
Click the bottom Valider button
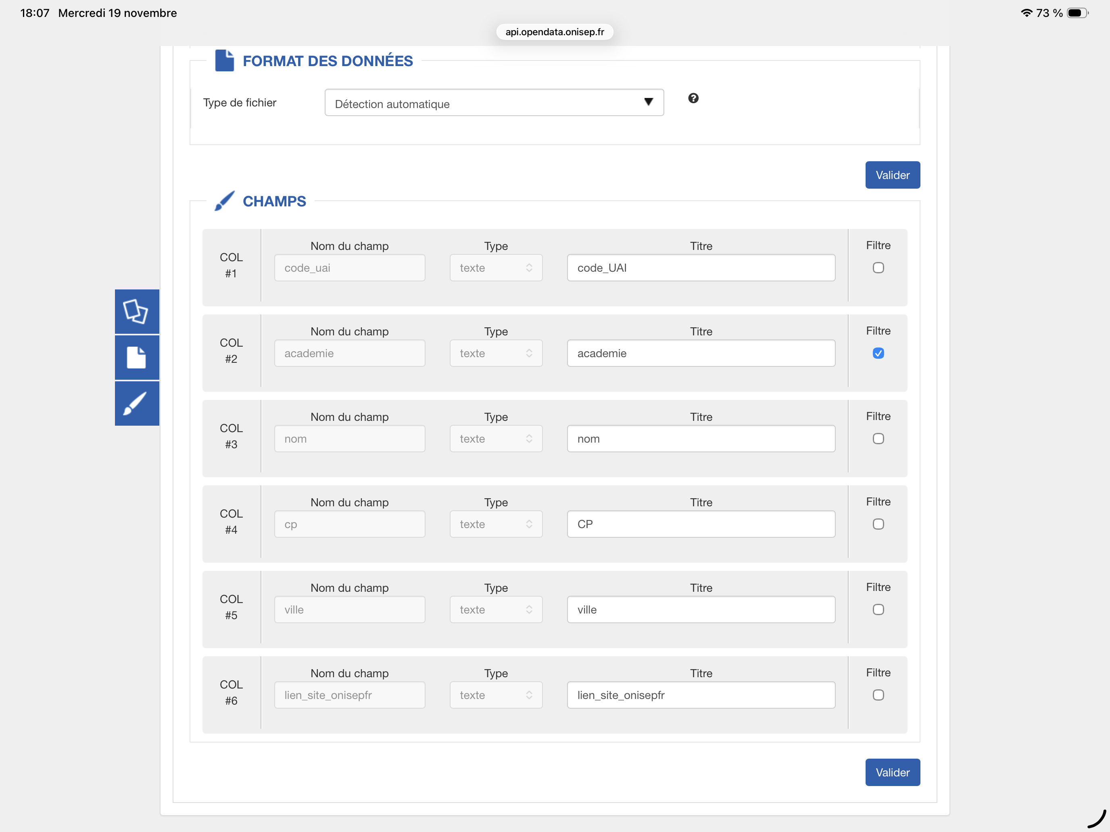click(x=892, y=772)
